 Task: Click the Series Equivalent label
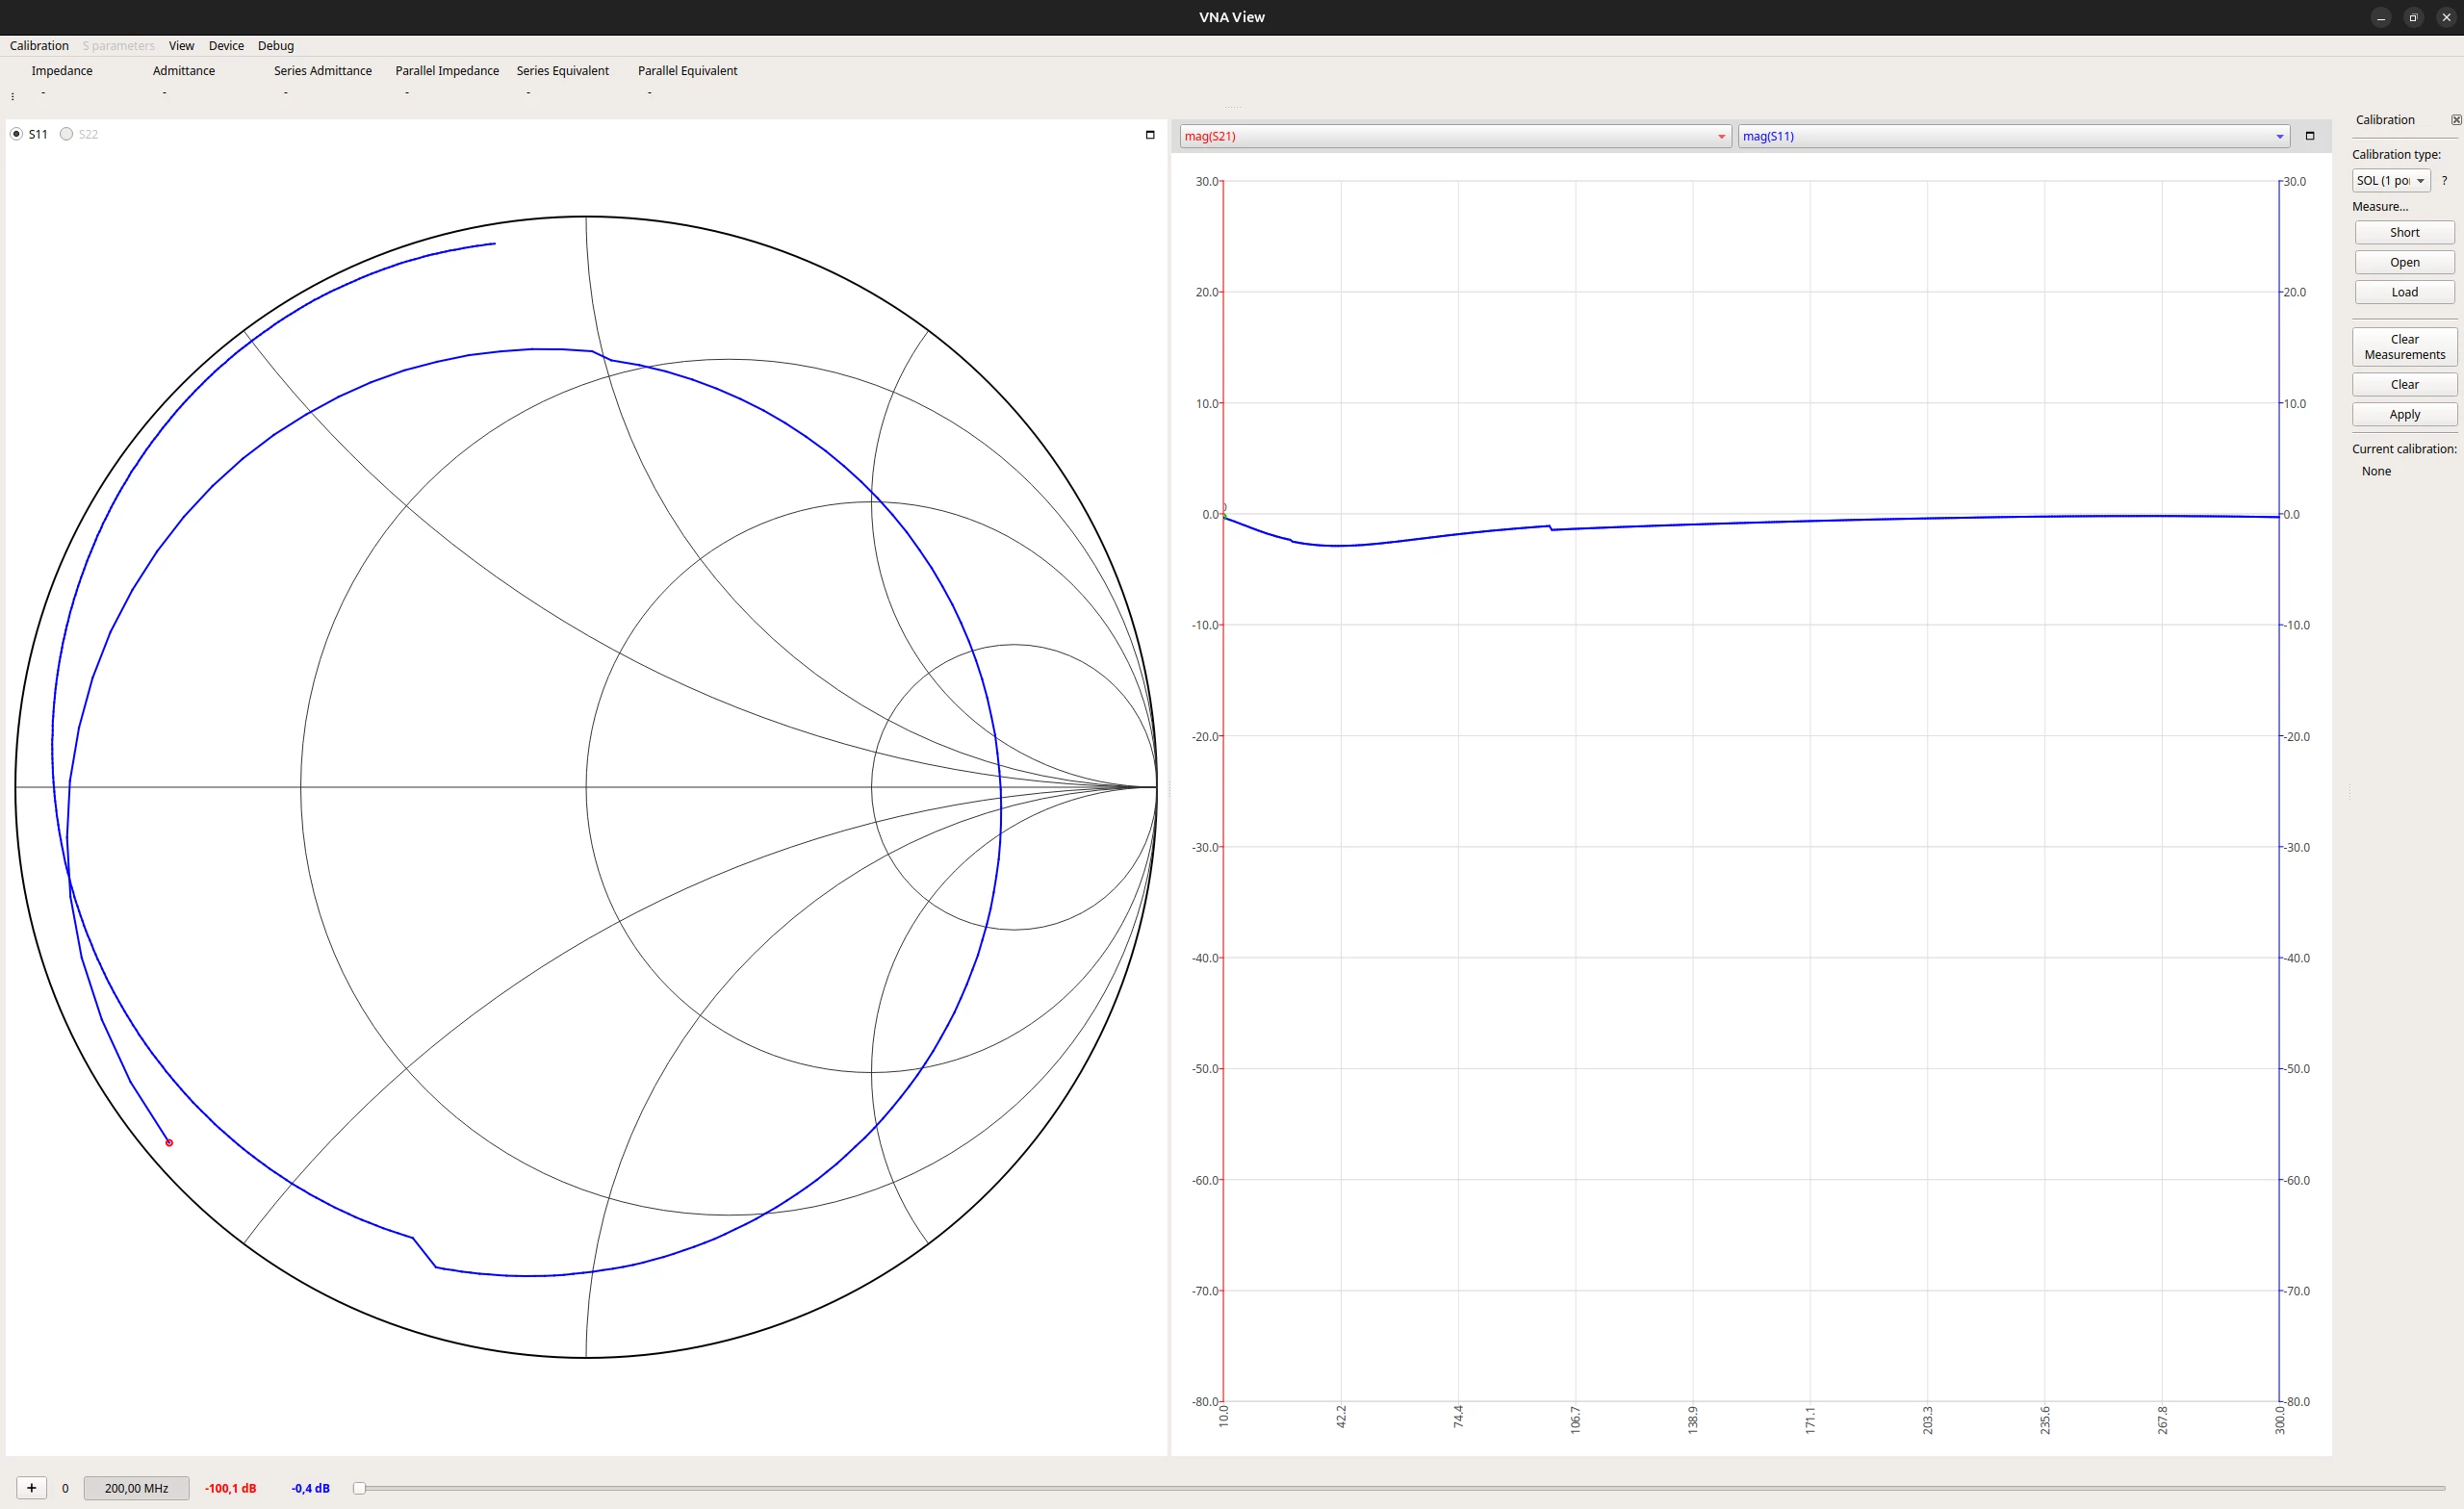563,71
